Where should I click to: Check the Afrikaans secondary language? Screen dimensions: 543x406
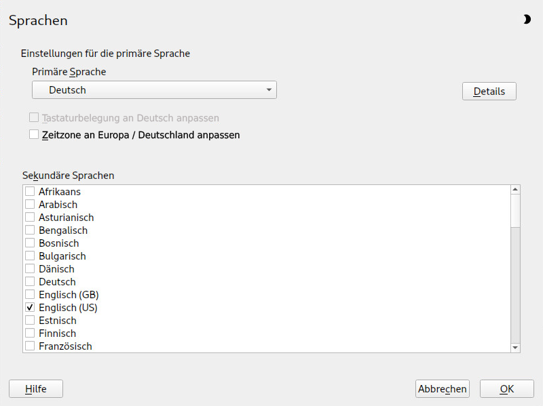point(30,192)
